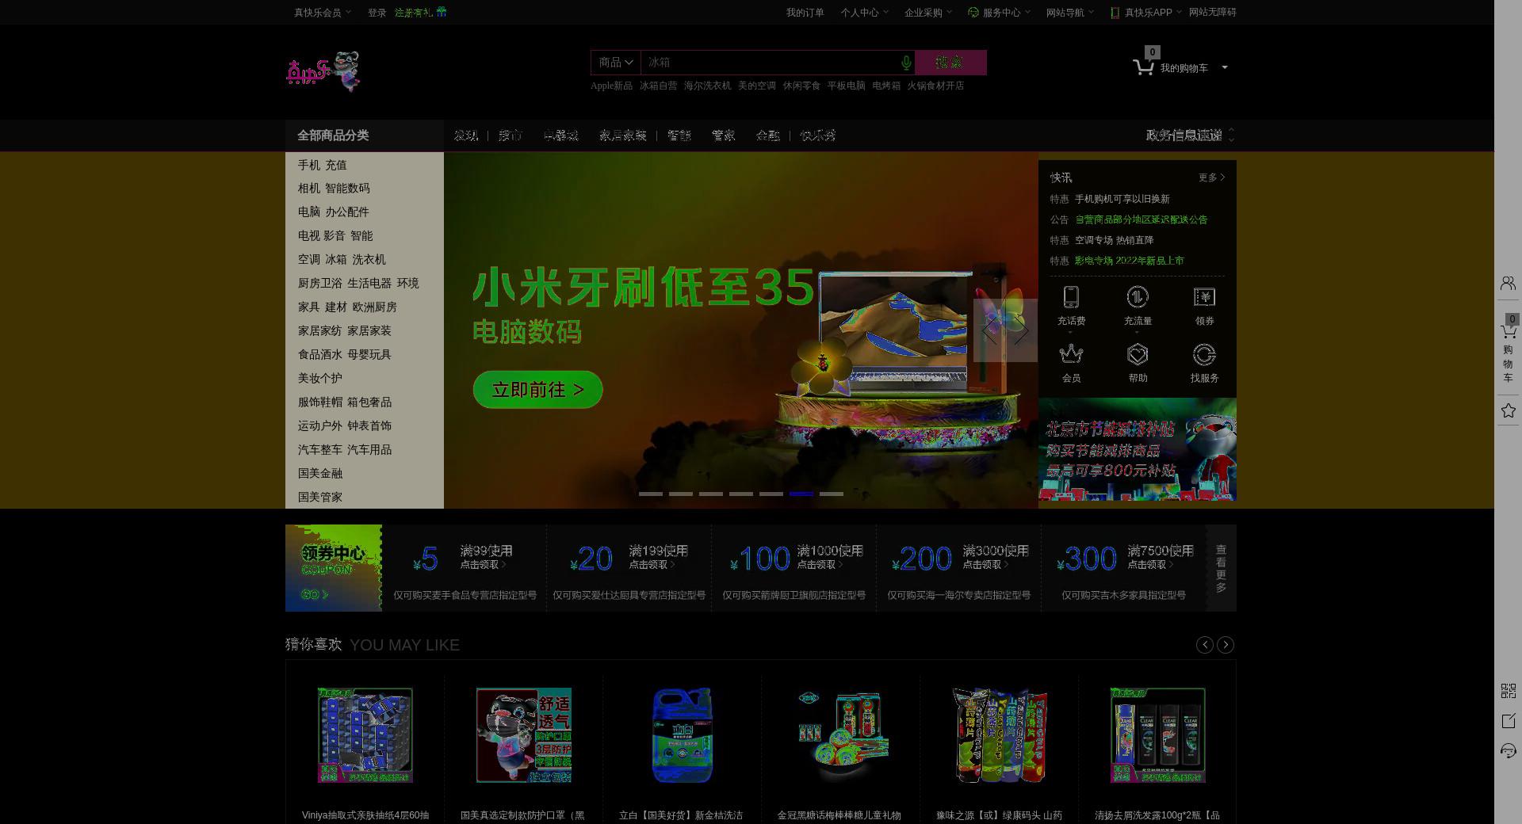
Task: Click next arrow in 猜你喜欢 section
Action: tap(1226, 645)
